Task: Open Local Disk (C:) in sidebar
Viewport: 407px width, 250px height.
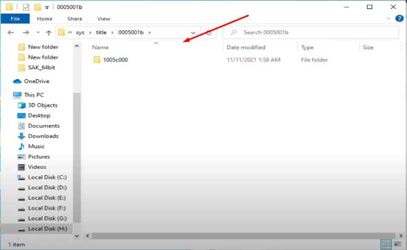Action: [47, 177]
